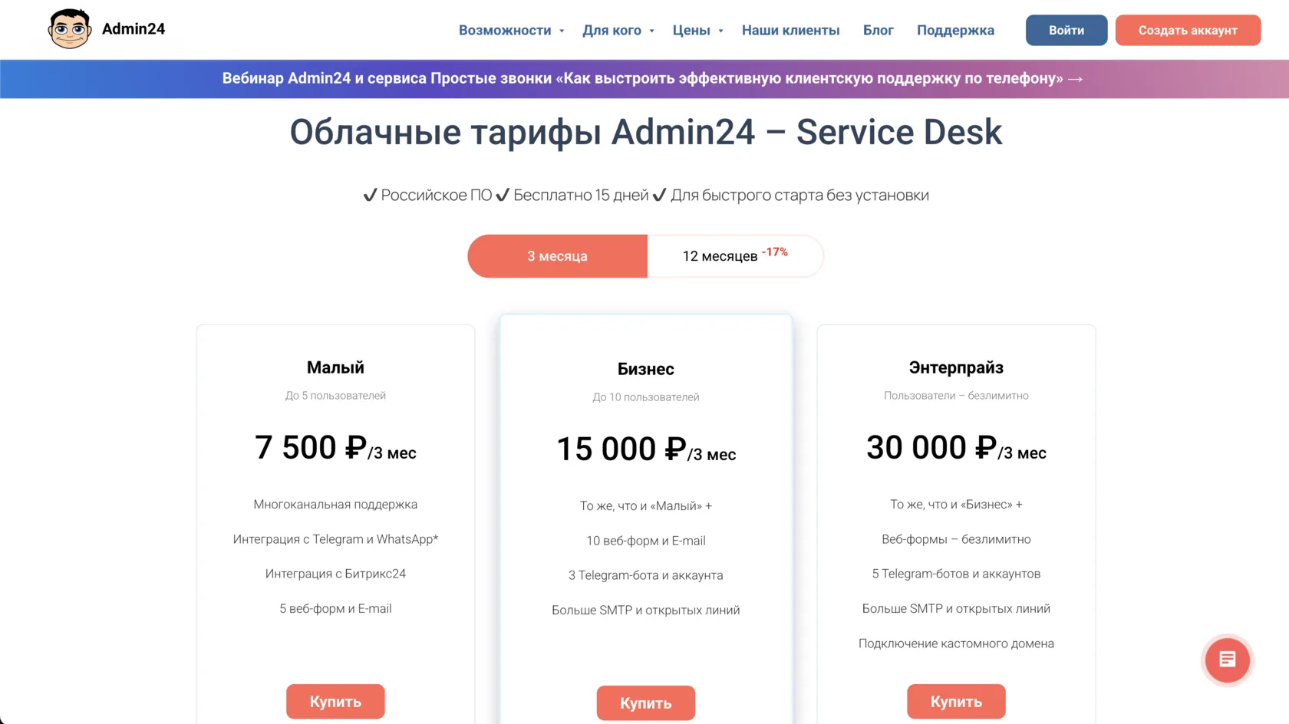This screenshot has width=1289, height=724.
Task: Click 'Интеграция с Telegram и WhatsApp*' text
Action: coord(335,539)
